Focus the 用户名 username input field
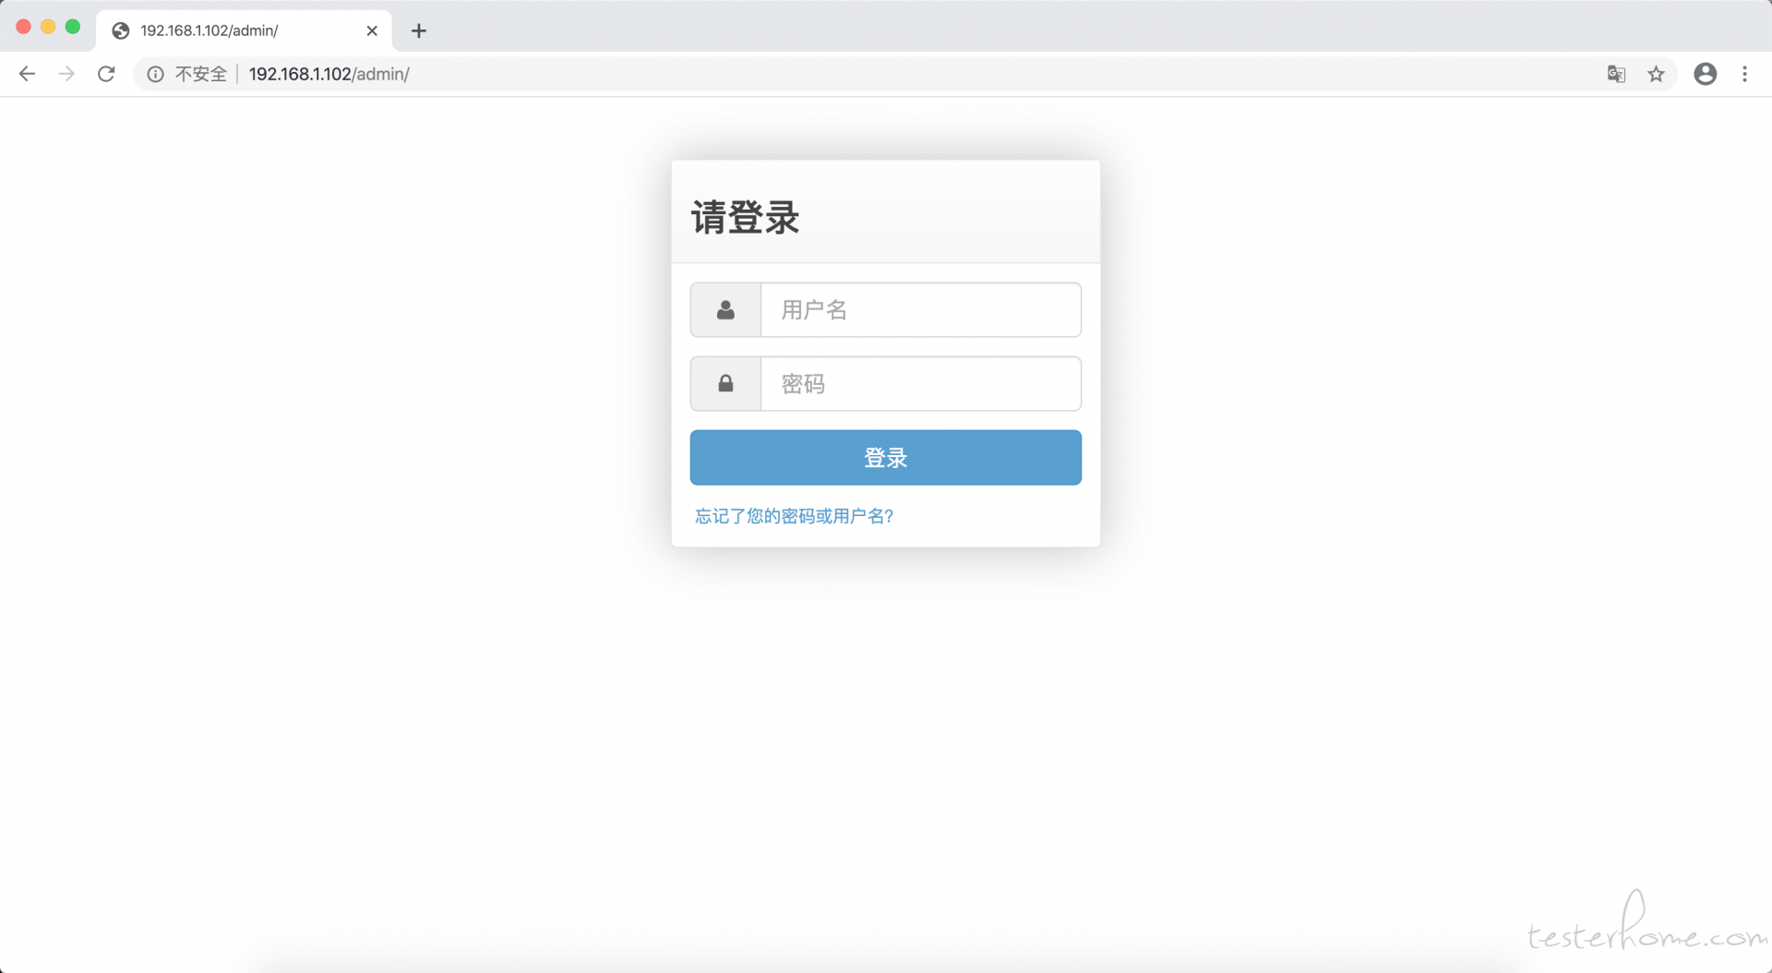This screenshot has height=973, width=1772. coord(921,310)
